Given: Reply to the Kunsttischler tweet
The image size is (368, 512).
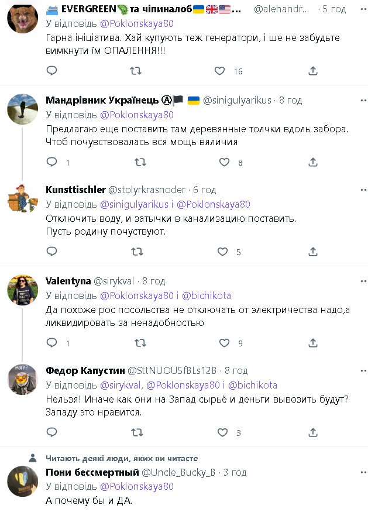Looking at the screenshot, I should click(x=52, y=252).
